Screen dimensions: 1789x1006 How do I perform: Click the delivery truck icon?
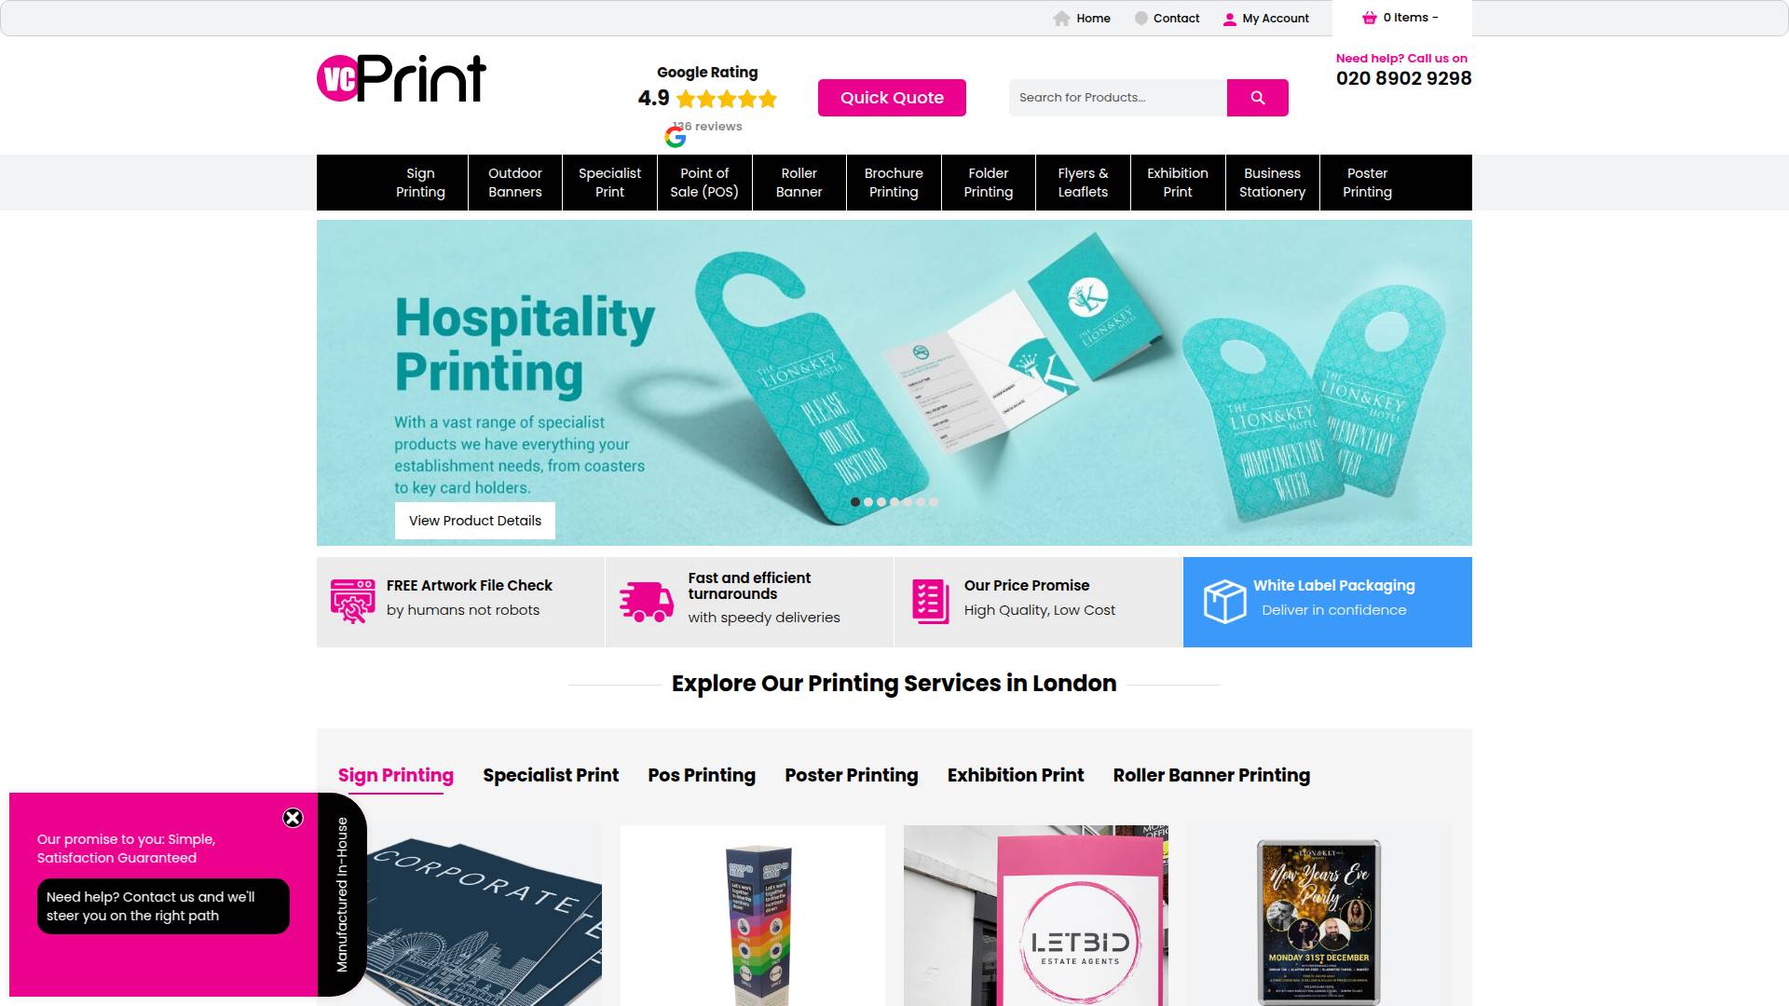click(x=647, y=602)
